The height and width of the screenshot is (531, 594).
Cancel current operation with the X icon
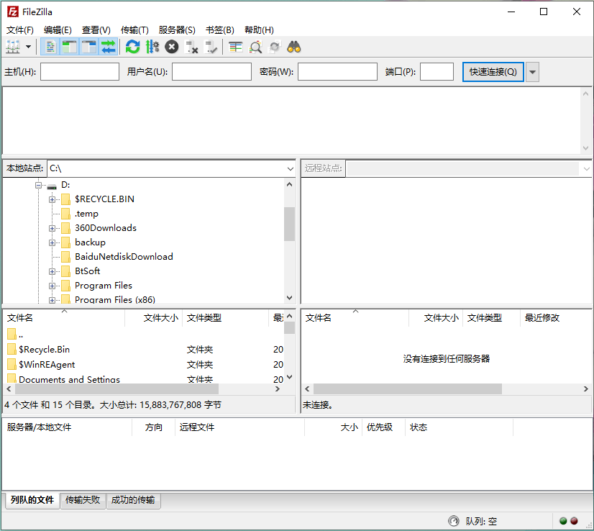pyautogui.click(x=172, y=47)
